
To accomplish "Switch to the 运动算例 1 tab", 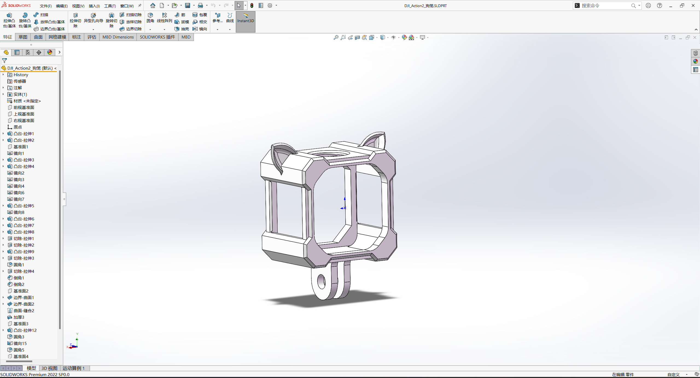I will [x=74, y=368].
